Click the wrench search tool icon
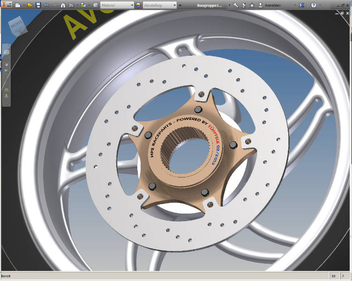352x281 pixels. (235, 5)
